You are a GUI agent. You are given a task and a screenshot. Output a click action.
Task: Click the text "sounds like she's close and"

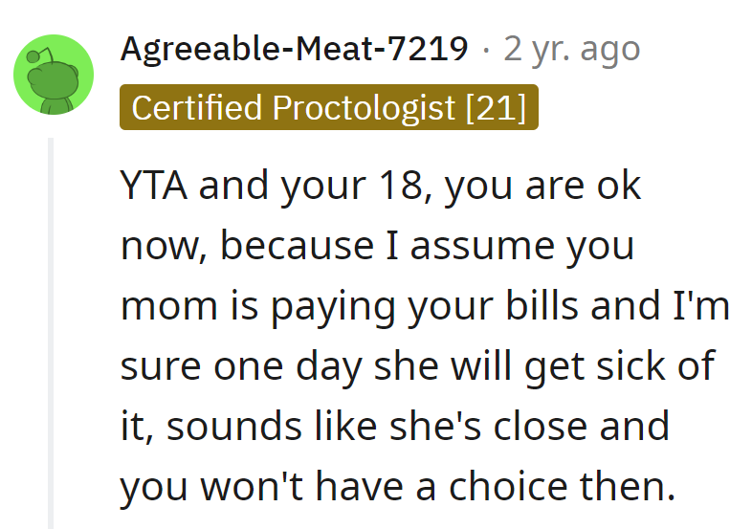pyautogui.click(x=418, y=426)
